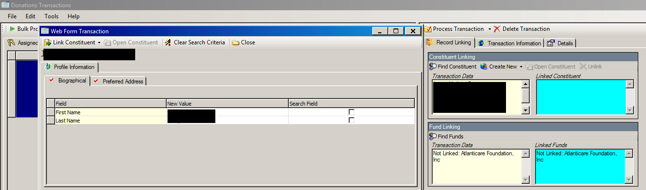Click the Create New globe icon
646x190 pixels.
[x=484, y=67]
